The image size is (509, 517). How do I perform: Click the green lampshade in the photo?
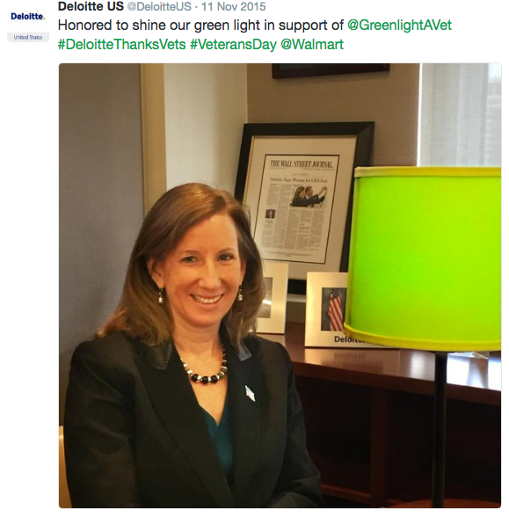coord(423,258)
